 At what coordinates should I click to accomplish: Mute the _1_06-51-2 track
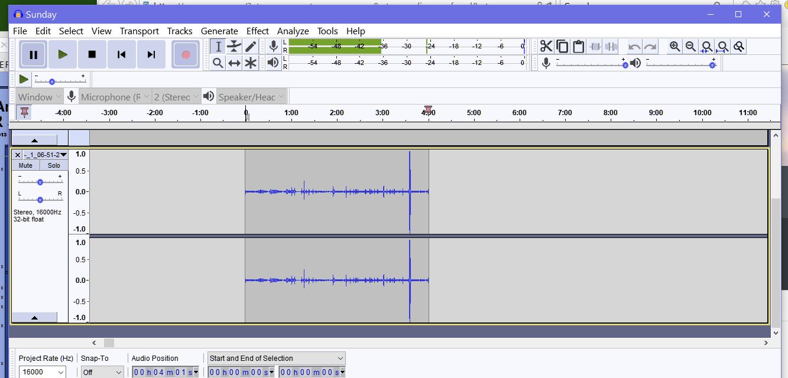click(25, 165)
